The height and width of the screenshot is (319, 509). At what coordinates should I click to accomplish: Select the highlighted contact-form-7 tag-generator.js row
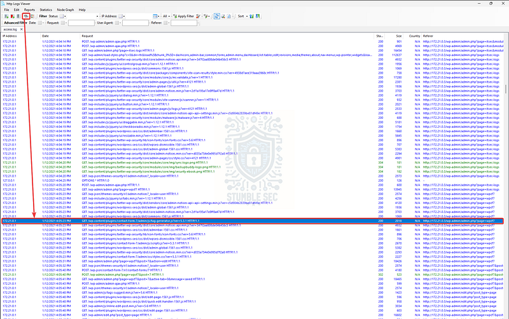pos(252,221)
